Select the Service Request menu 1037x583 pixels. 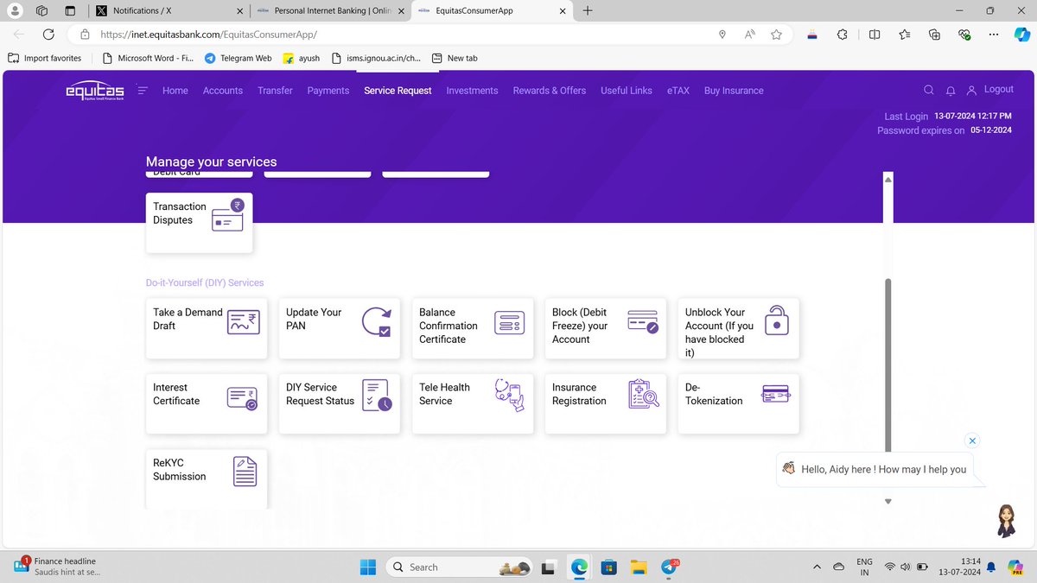pos(398,90)
